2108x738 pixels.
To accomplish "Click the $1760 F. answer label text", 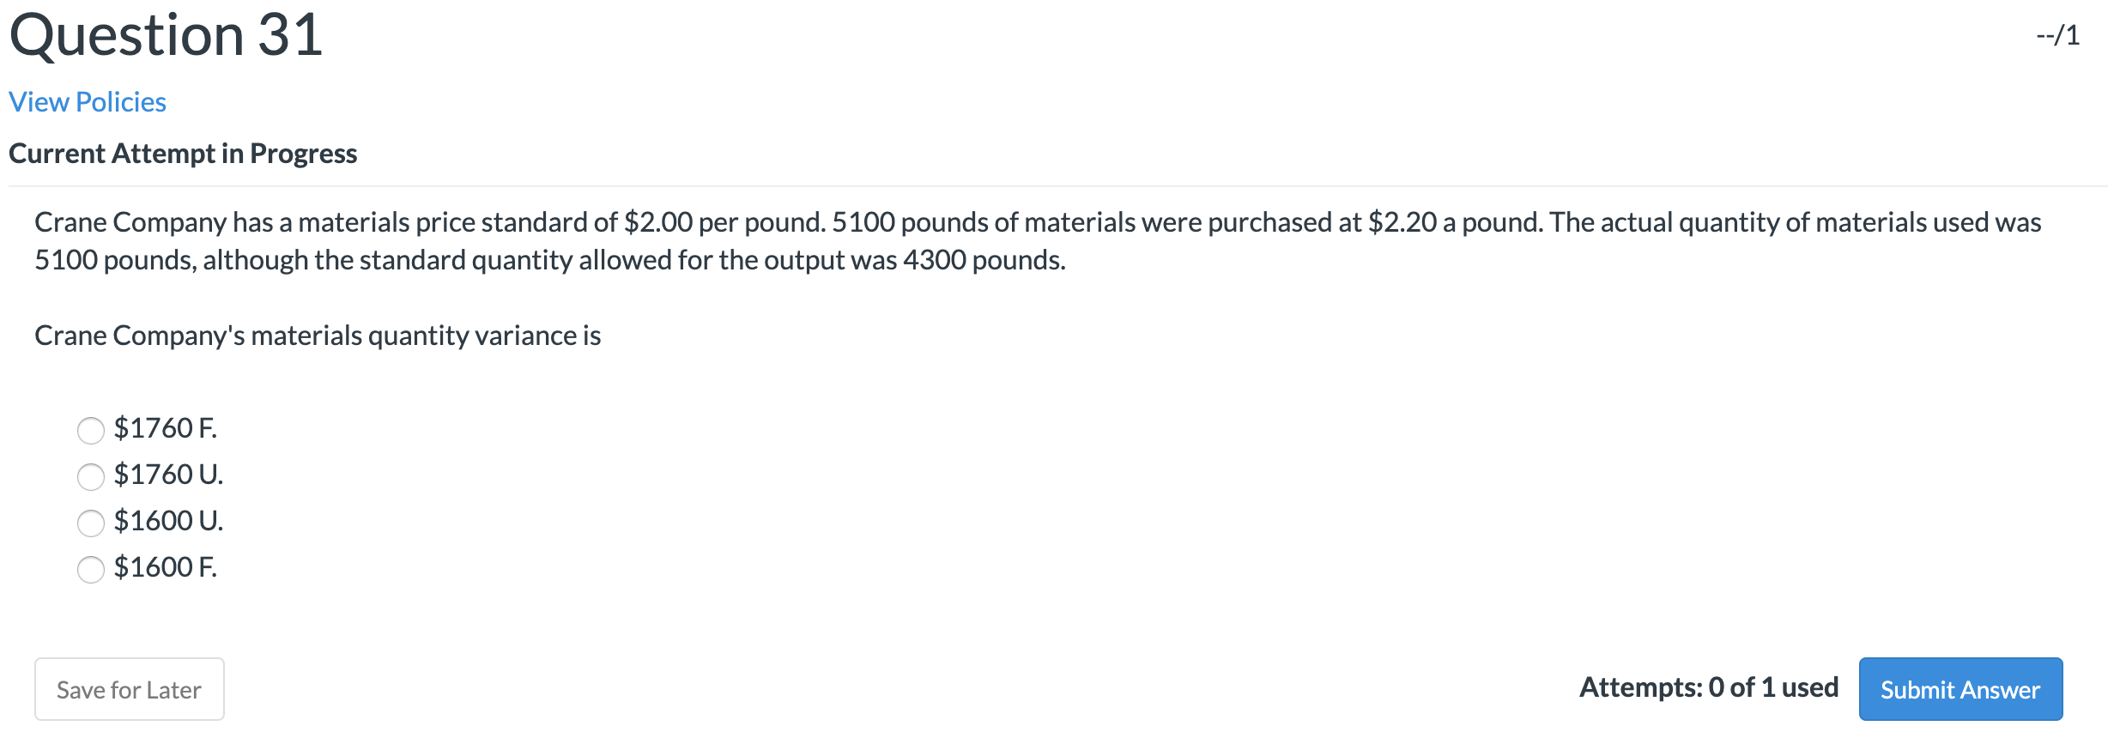I will [165, 428].
